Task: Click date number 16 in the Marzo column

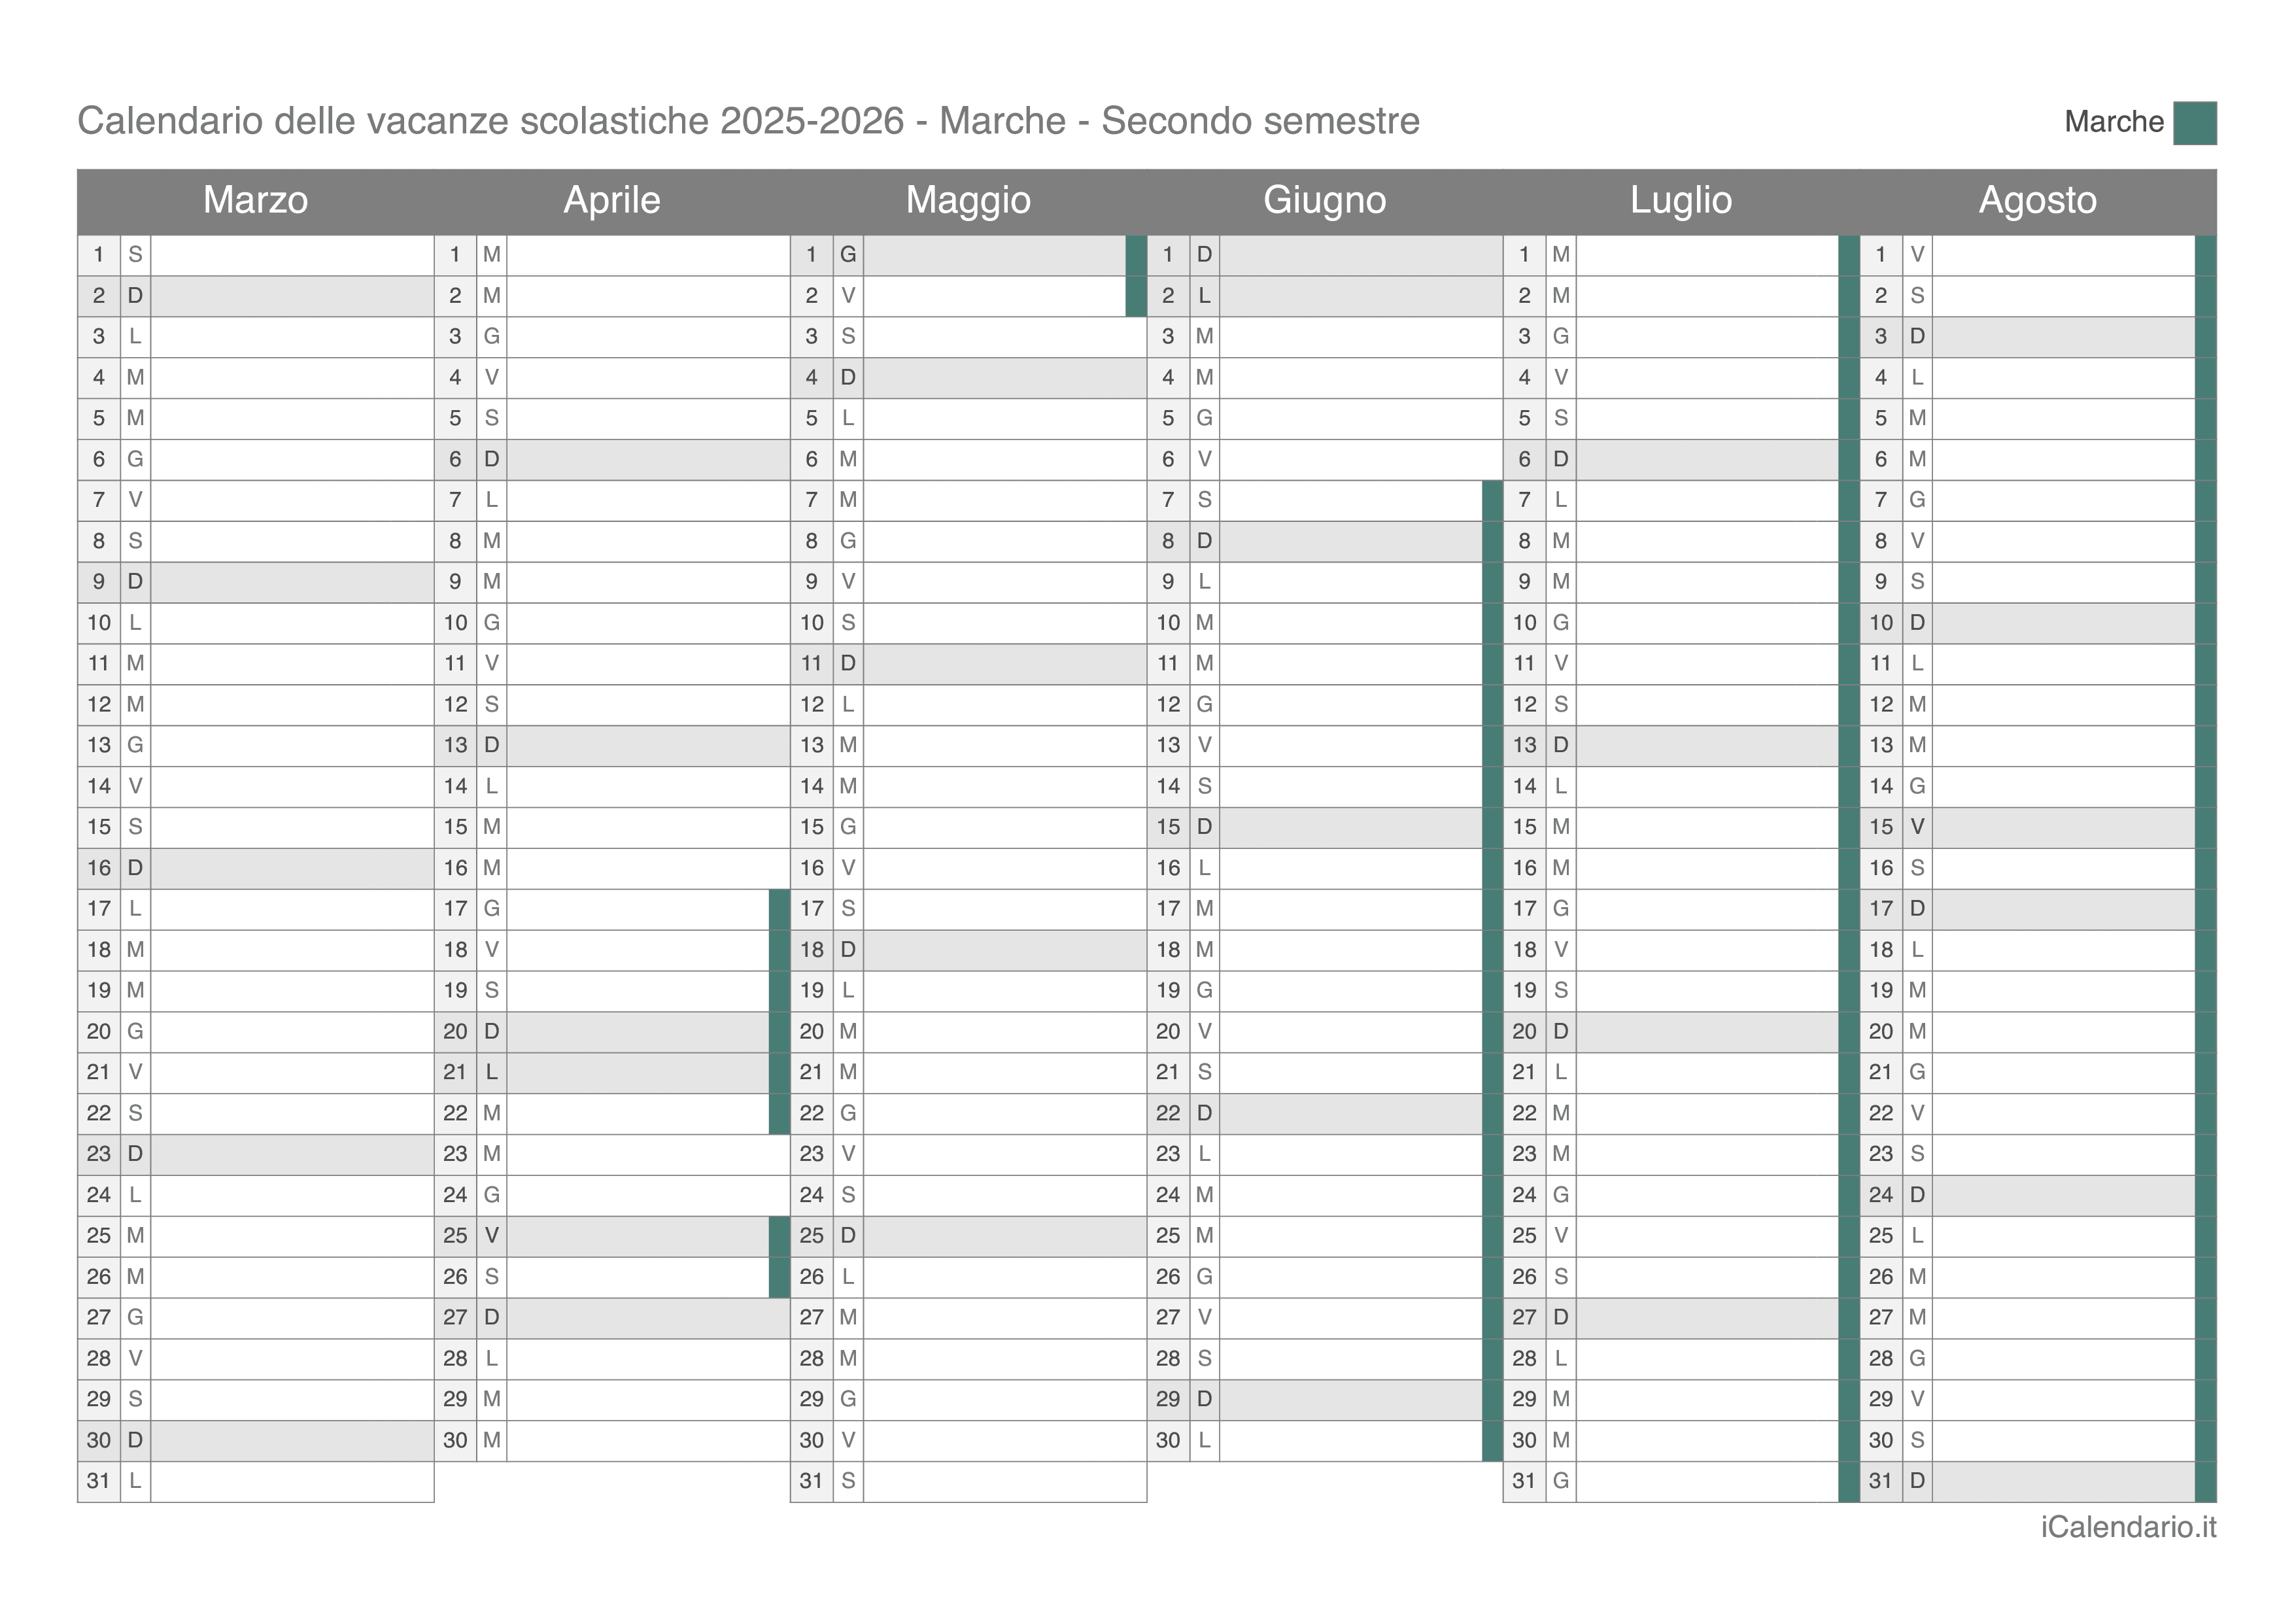Action: 99,868
